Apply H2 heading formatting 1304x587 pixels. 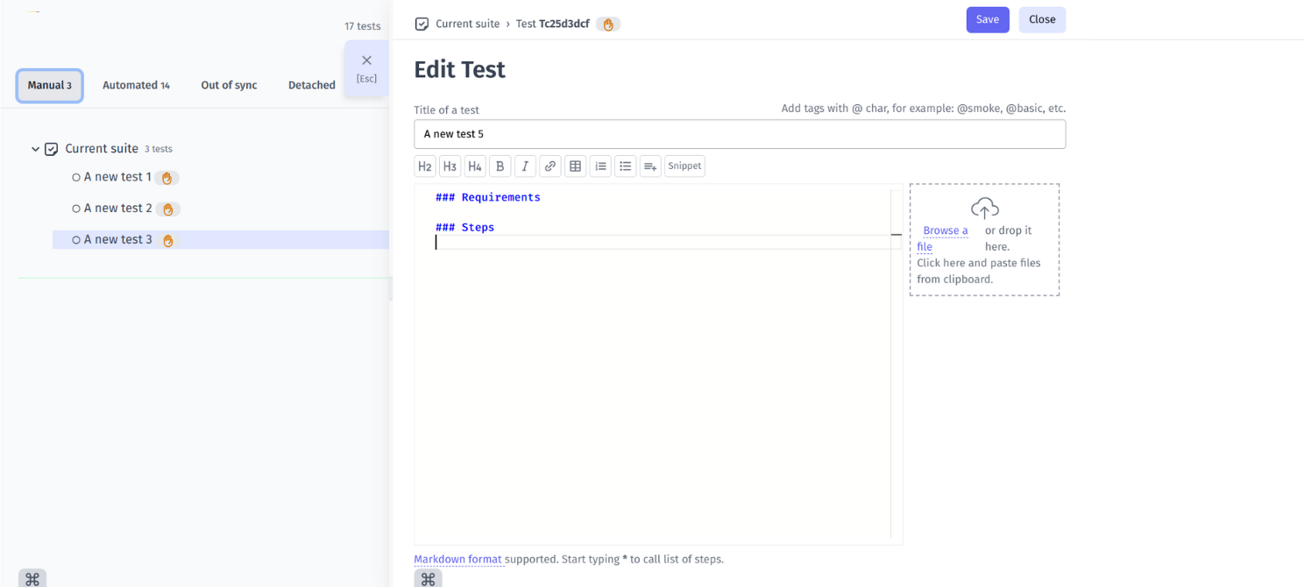click(424, 166)
